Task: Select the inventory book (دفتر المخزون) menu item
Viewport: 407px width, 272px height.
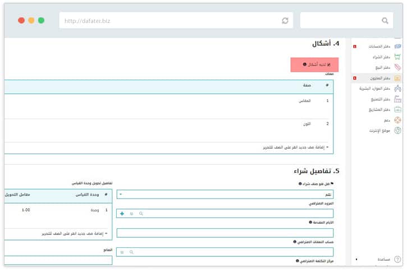Action: pos(376,78)
